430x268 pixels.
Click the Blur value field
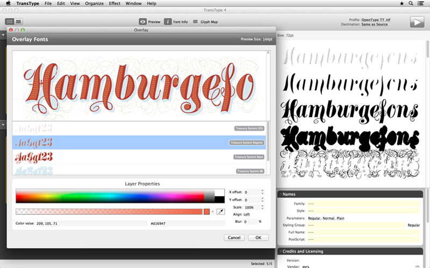[250, 221]
